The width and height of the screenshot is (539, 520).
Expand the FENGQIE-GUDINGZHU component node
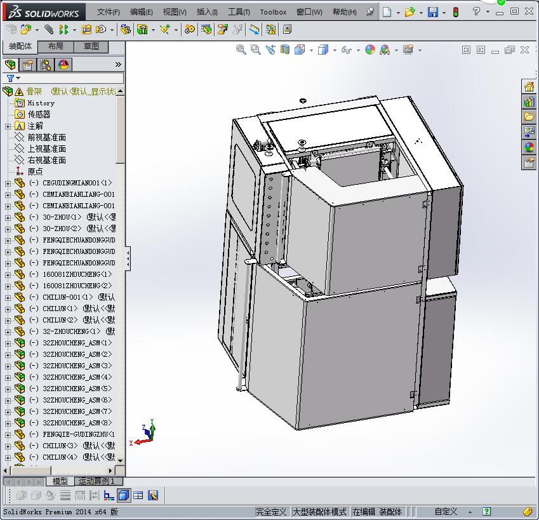click(8, 435)
